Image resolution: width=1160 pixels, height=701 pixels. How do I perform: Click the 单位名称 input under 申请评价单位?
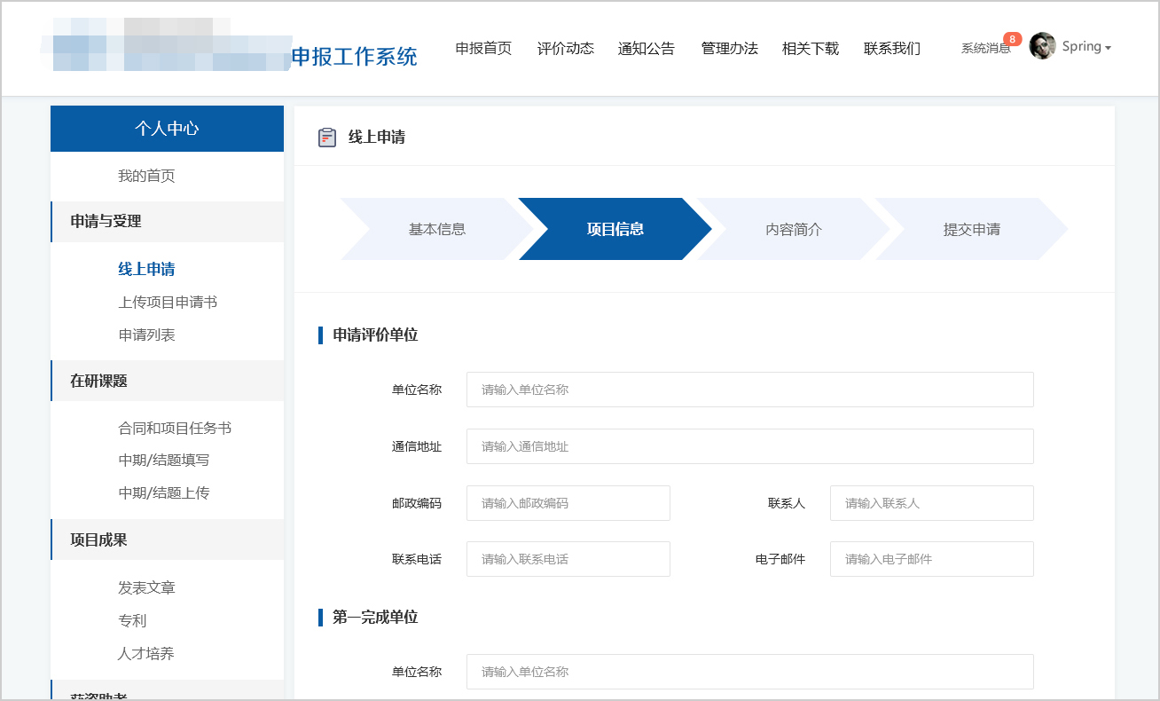coord(749,390)
